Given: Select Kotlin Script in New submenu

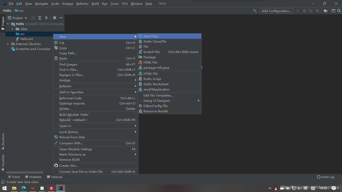Looking at the screenshot, I should pyautogui.click(x=169, y=79).
